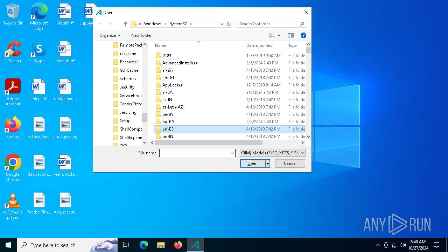The image size is (448, 252).
Task: Toggle the preview pane button
Action: pos(290,35)
